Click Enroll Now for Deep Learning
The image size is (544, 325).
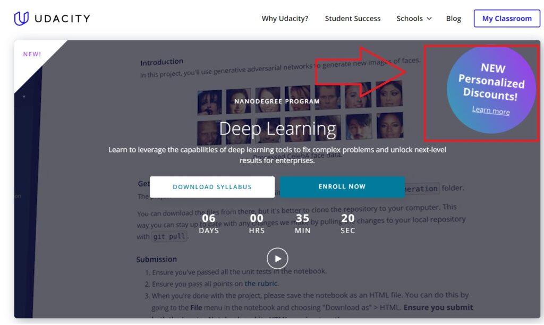[x=342, y=186]
